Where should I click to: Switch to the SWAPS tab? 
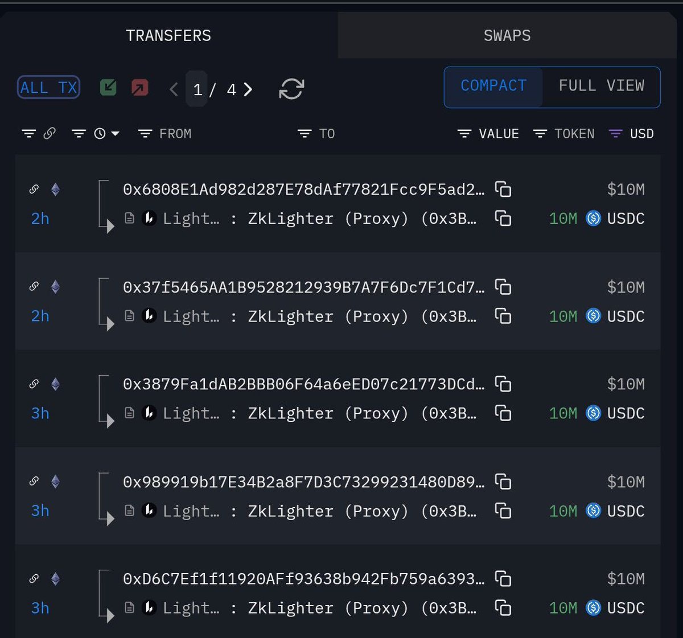(507, 35)
